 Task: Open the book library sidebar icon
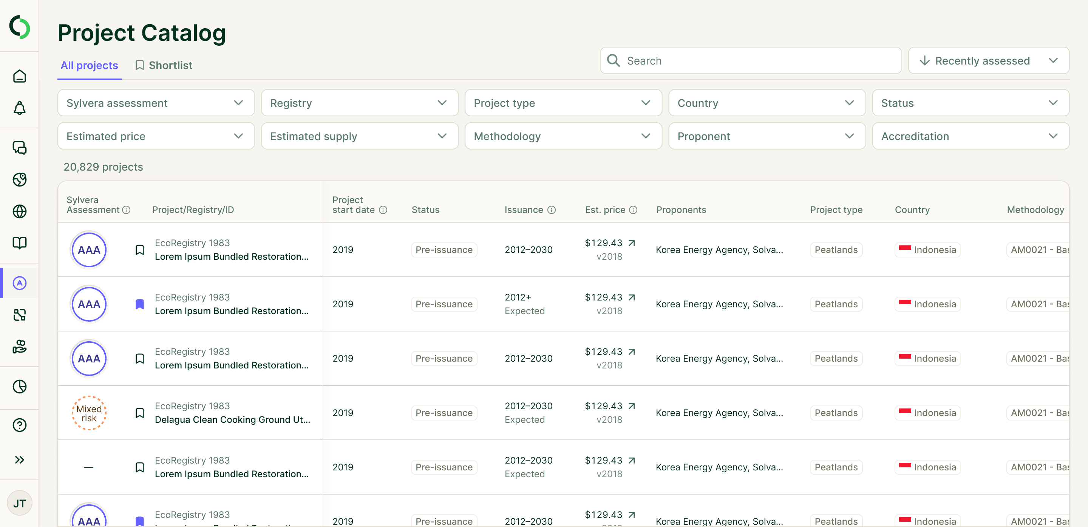[19, 243]
